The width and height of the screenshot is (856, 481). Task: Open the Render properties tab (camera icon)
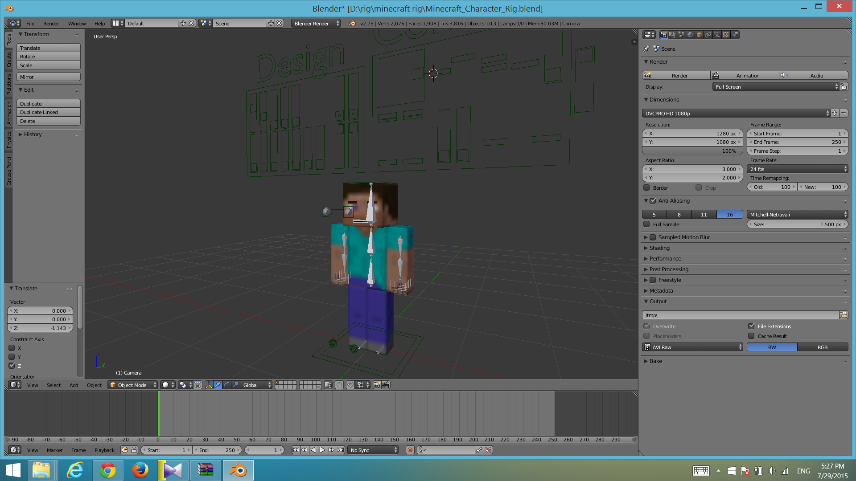[664, 35]
